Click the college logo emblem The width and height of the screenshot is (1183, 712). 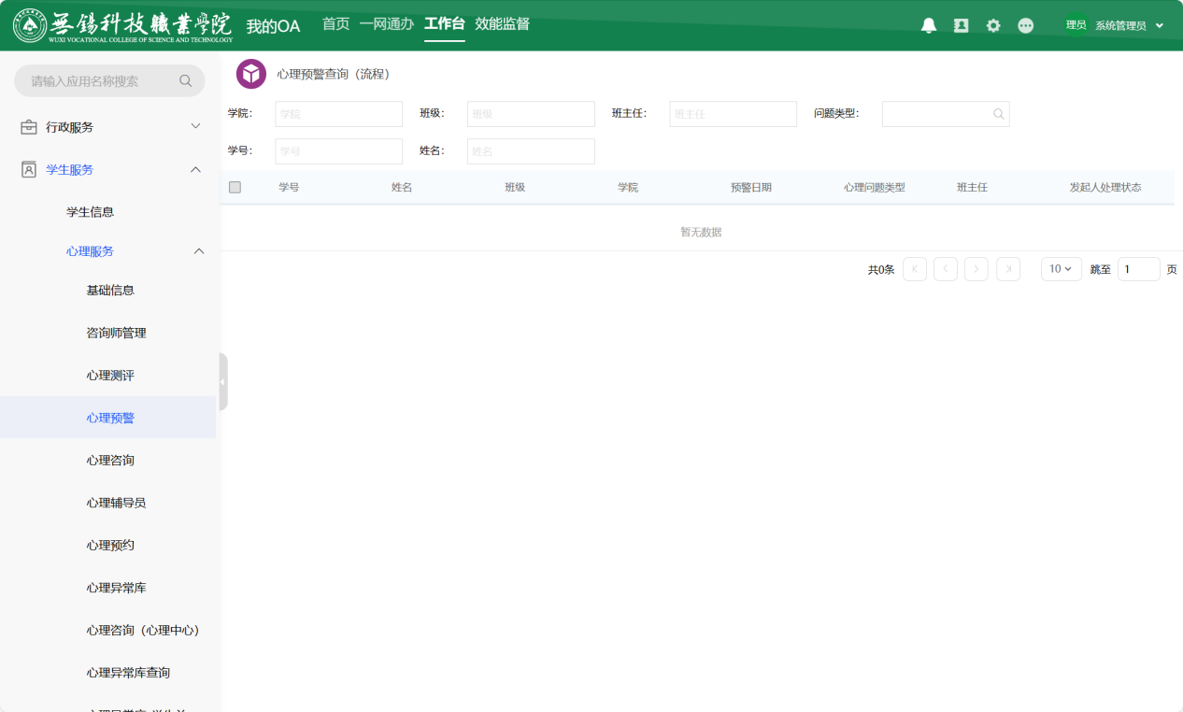point(31,25)
